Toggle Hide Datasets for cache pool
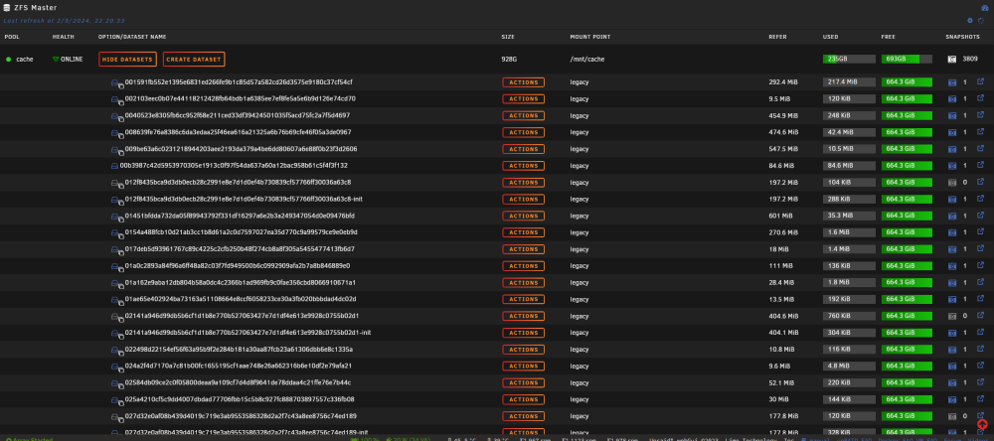This screenshot has height=441, width=994. click(127, 59)
